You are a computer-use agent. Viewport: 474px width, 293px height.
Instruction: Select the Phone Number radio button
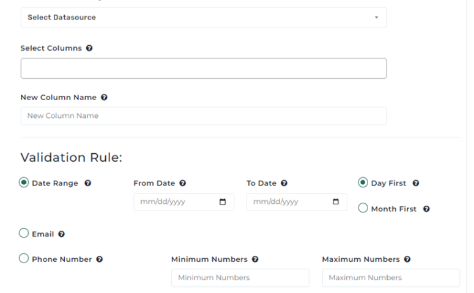coord(24,259)
